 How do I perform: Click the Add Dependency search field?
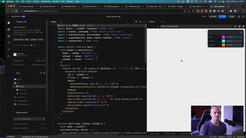coord(28,119)
